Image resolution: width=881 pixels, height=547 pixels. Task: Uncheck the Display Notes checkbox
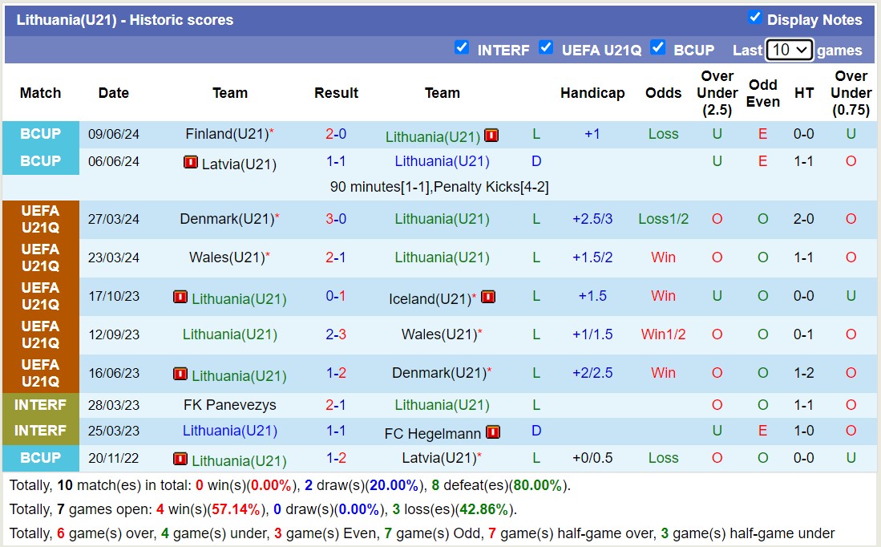pos(754,18)
